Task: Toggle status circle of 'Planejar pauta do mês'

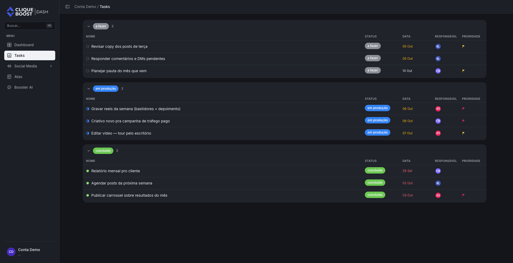Action: tap(88, 71)
